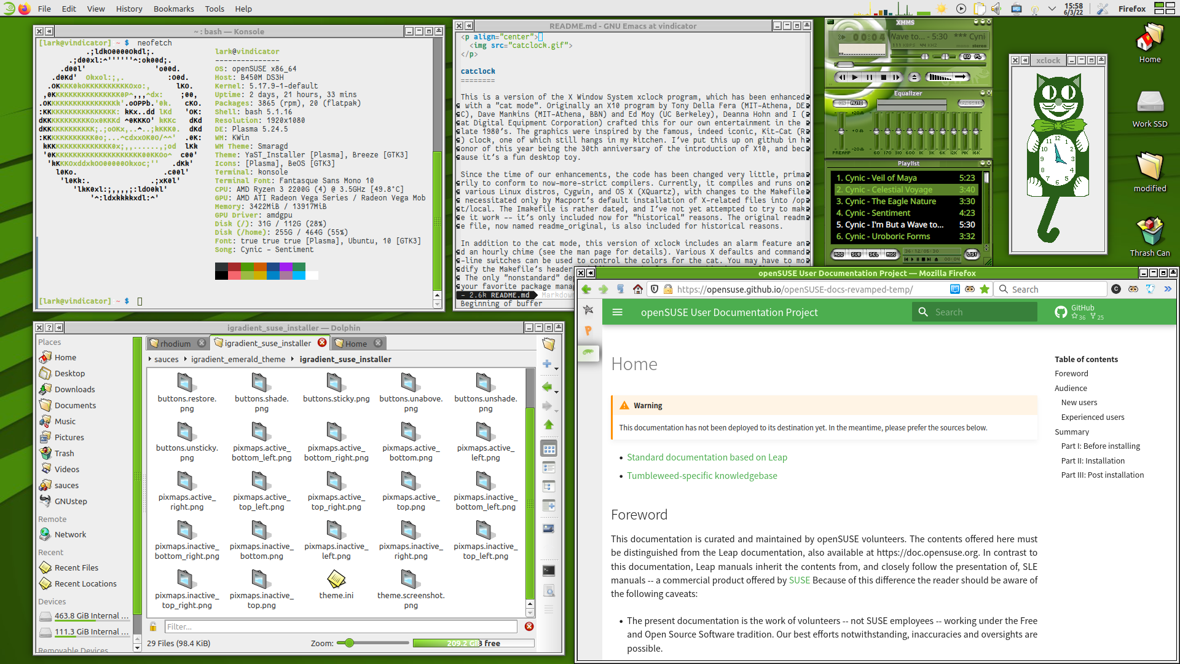The height and width of the screenshot is (664, 1180).
Task: Click the XMMS volume slider
Action: pyautogui.click(x=910, y=57)
